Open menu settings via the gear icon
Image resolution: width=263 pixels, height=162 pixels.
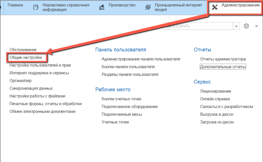(246, 26)
